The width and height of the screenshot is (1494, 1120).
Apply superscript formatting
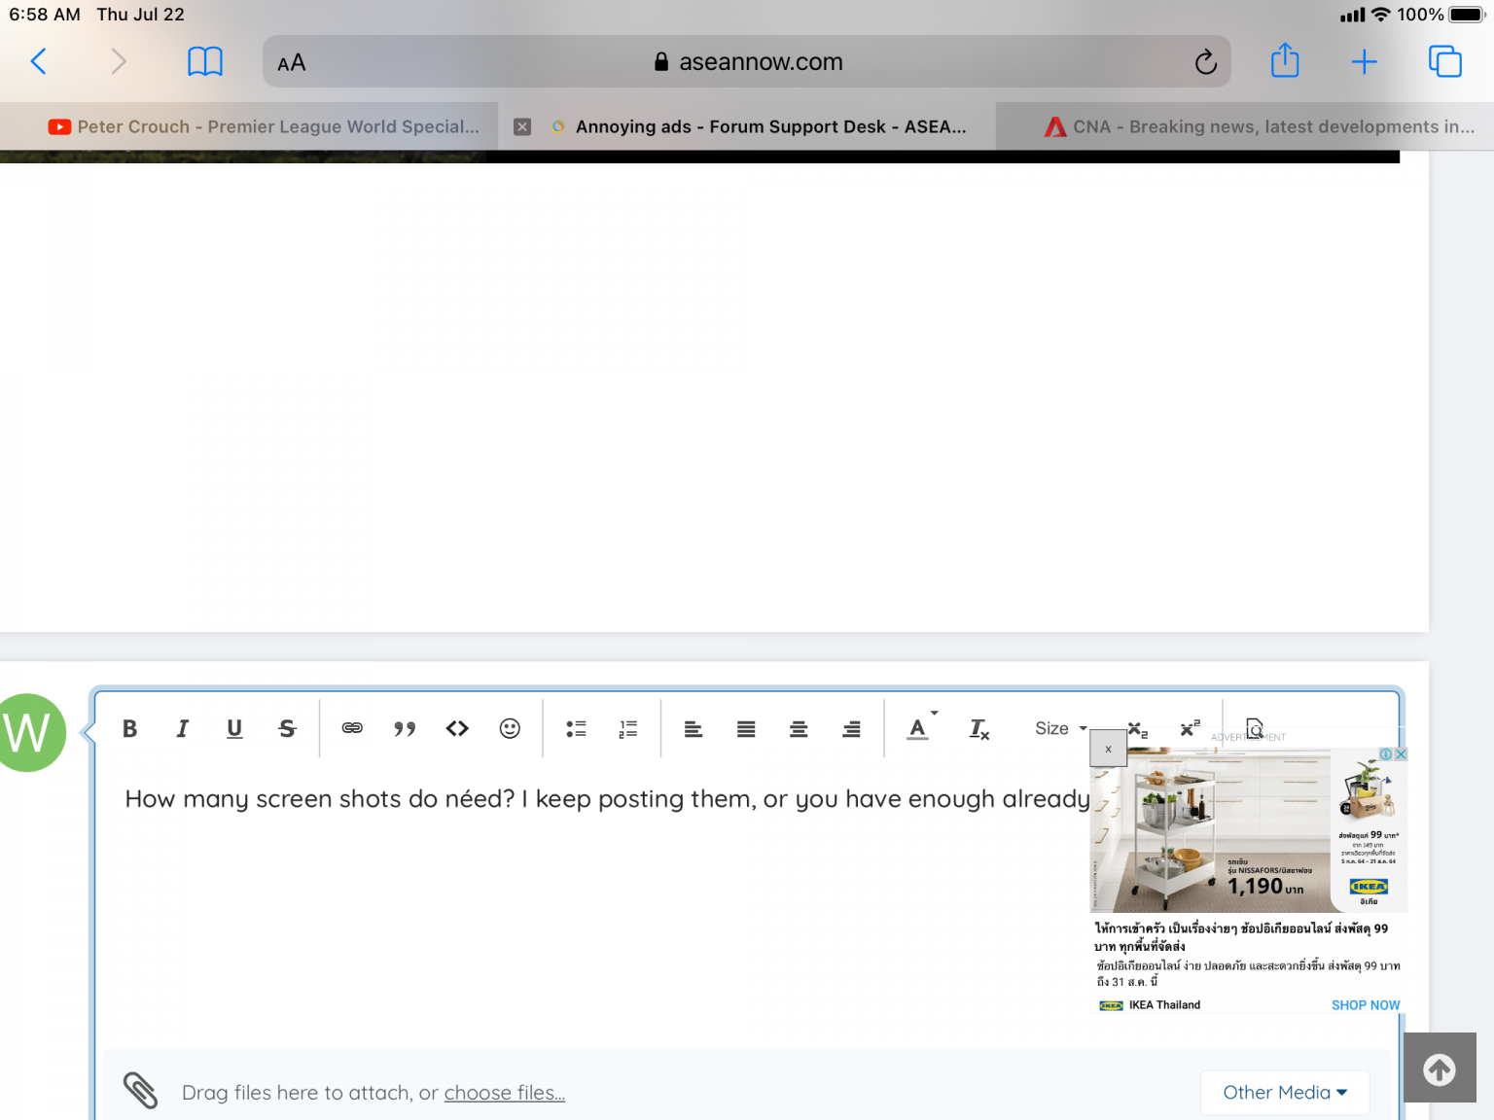coord(1188,729)
